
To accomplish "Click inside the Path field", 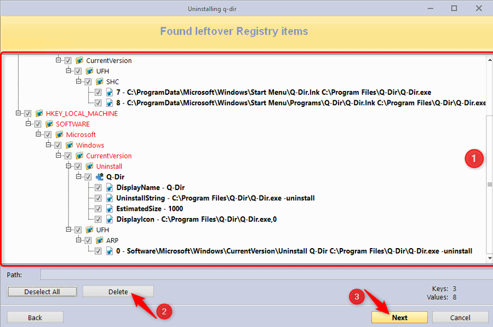I will pos(266,274).
